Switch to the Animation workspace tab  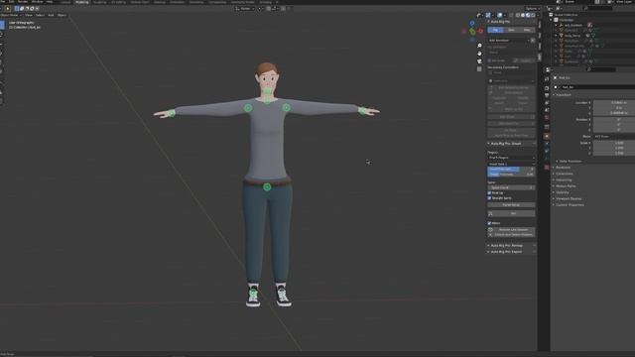pyautogui.click(x=177, y=2)
